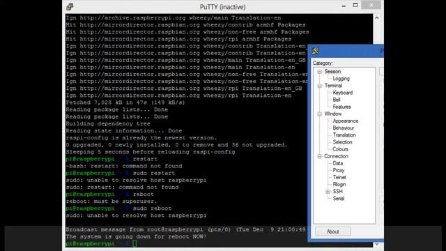Open the Features category

point(341,107)
